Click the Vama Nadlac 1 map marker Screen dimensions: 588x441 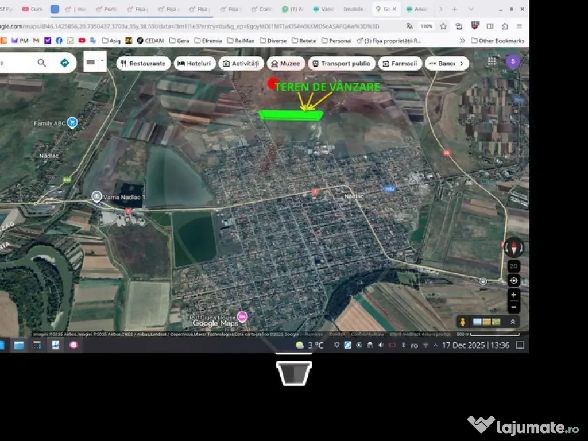click(96, 196)
